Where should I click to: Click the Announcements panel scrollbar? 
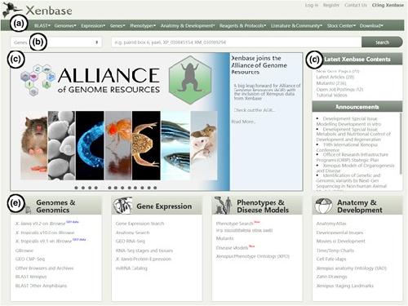[x=401, y=144]
